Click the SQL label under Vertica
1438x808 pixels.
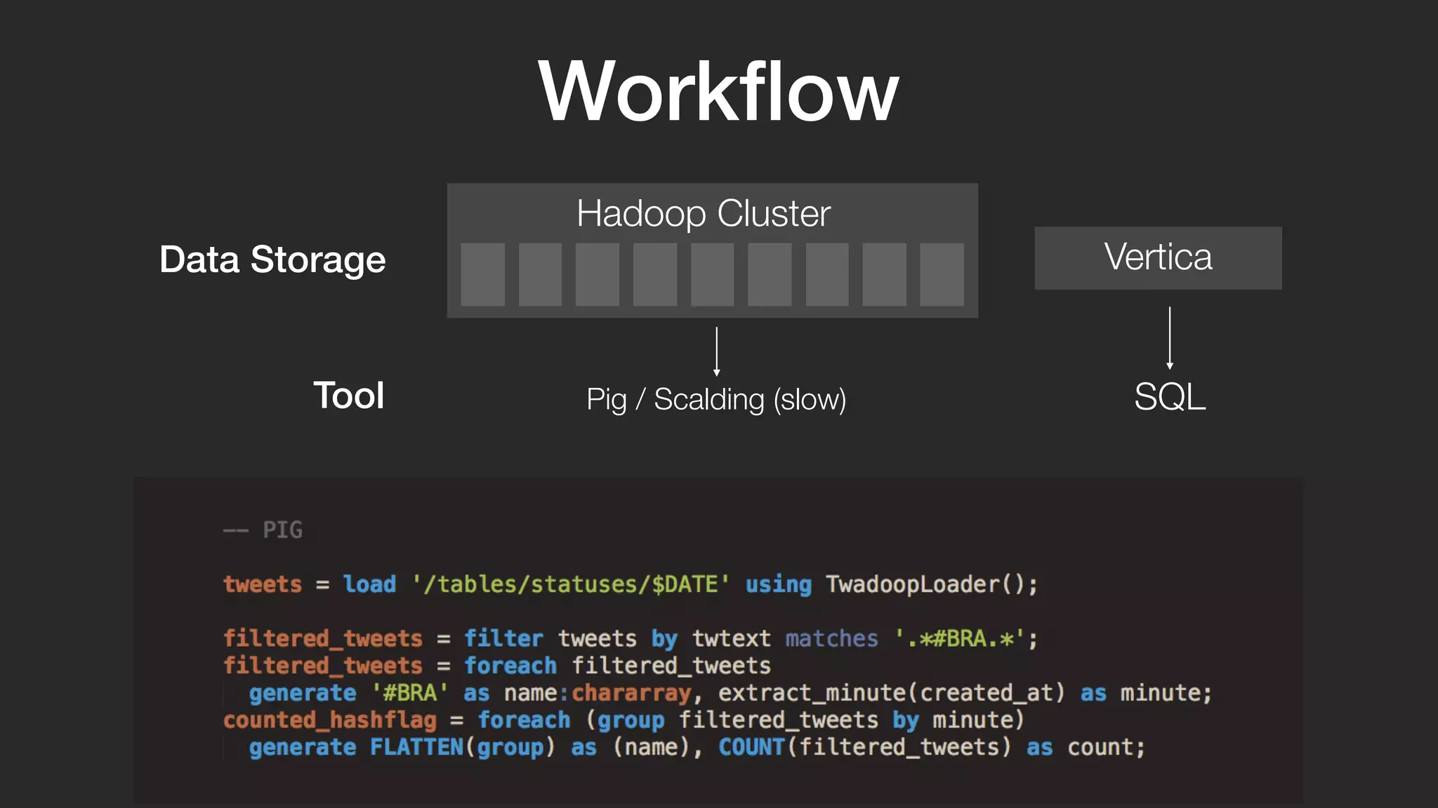(1170, 397)
